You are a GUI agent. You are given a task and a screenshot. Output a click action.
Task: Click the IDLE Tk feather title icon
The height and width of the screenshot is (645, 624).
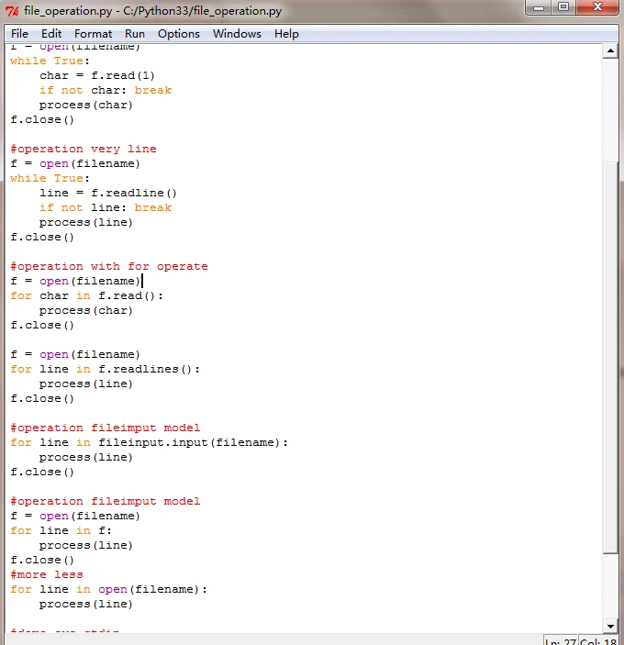point(12,11)
